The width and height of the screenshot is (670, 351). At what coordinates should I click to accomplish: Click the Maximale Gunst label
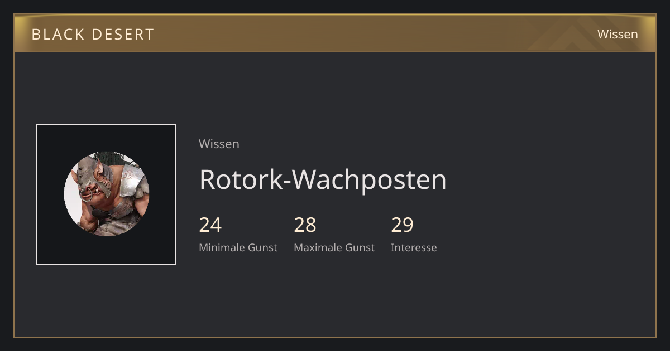tap(334, 247)
